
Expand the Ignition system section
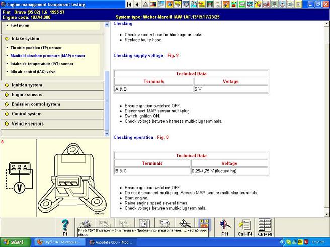27,85
